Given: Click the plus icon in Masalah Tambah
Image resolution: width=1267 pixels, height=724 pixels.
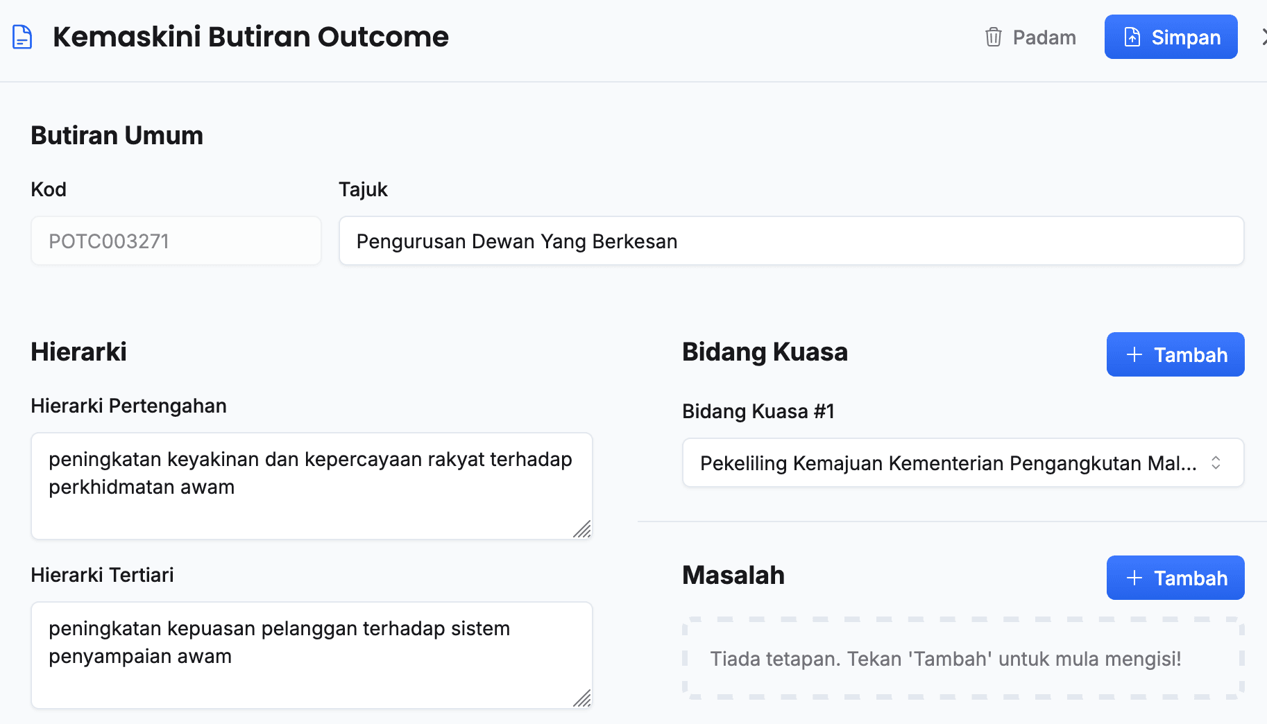Looking at the screenshot, I should coord(1134,578).
